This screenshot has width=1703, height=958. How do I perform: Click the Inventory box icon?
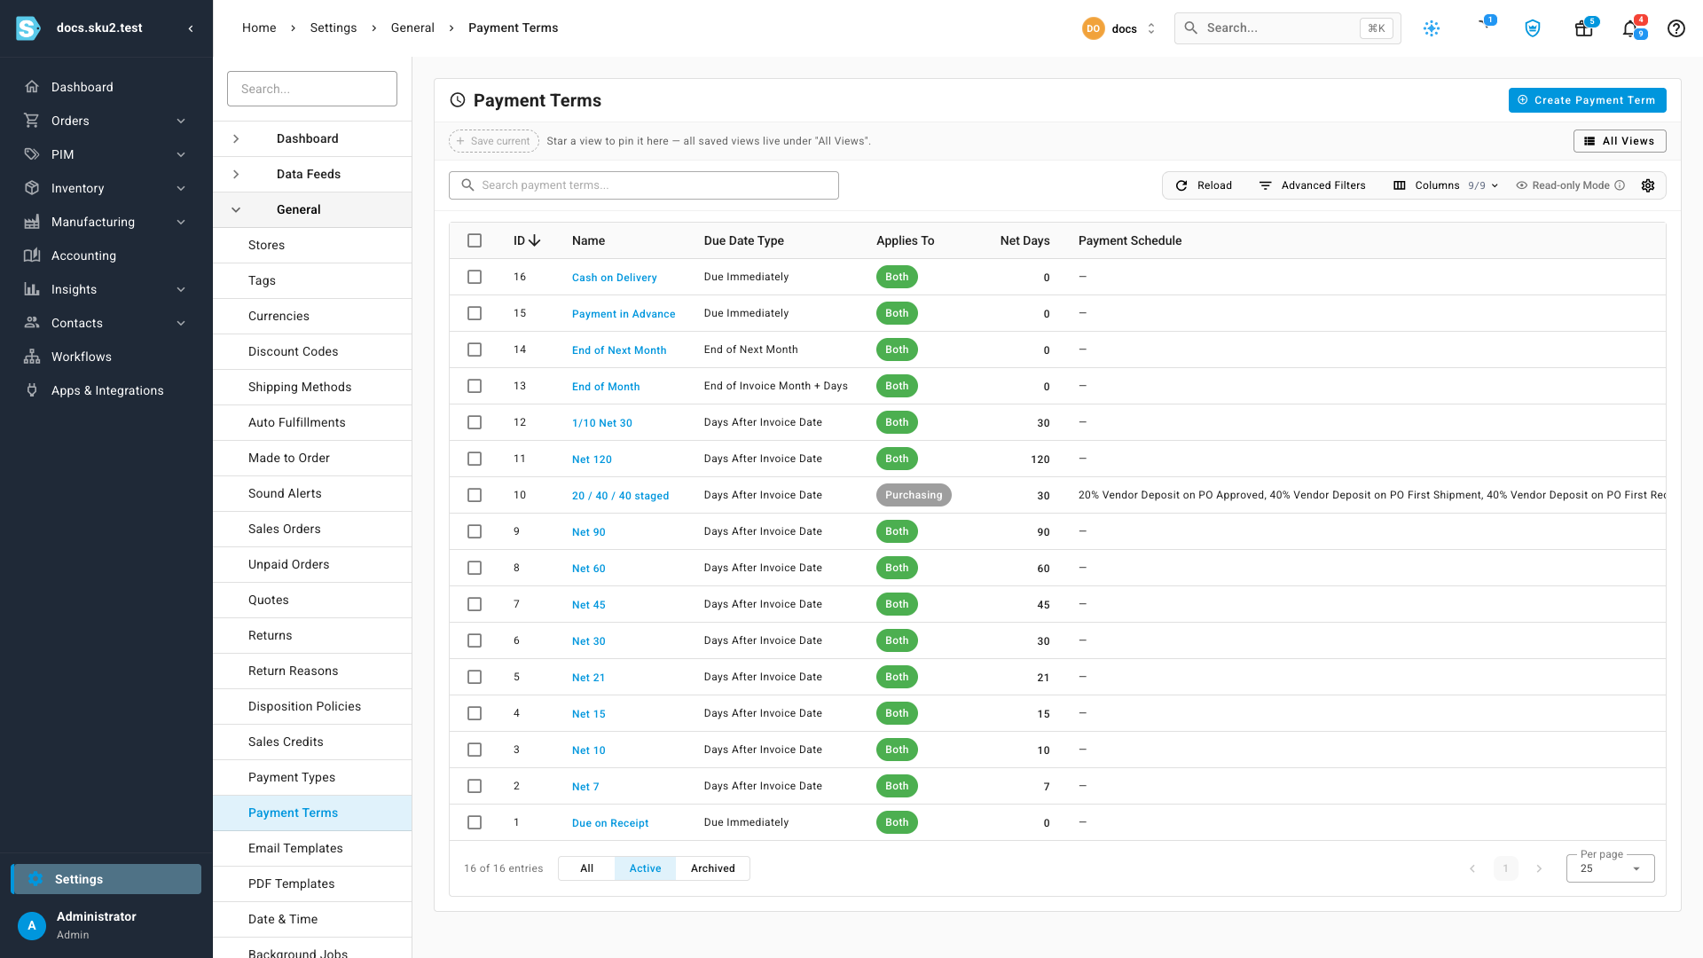32,188
